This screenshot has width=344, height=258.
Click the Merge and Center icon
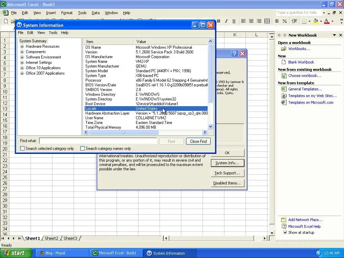point(267,21)
